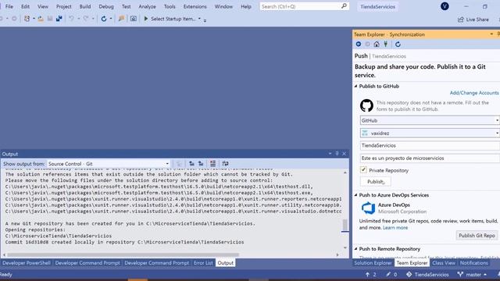Click the TiendaServicios solution name in title bar
Viewport: 500px width, 281px height.
pos(377,6)
